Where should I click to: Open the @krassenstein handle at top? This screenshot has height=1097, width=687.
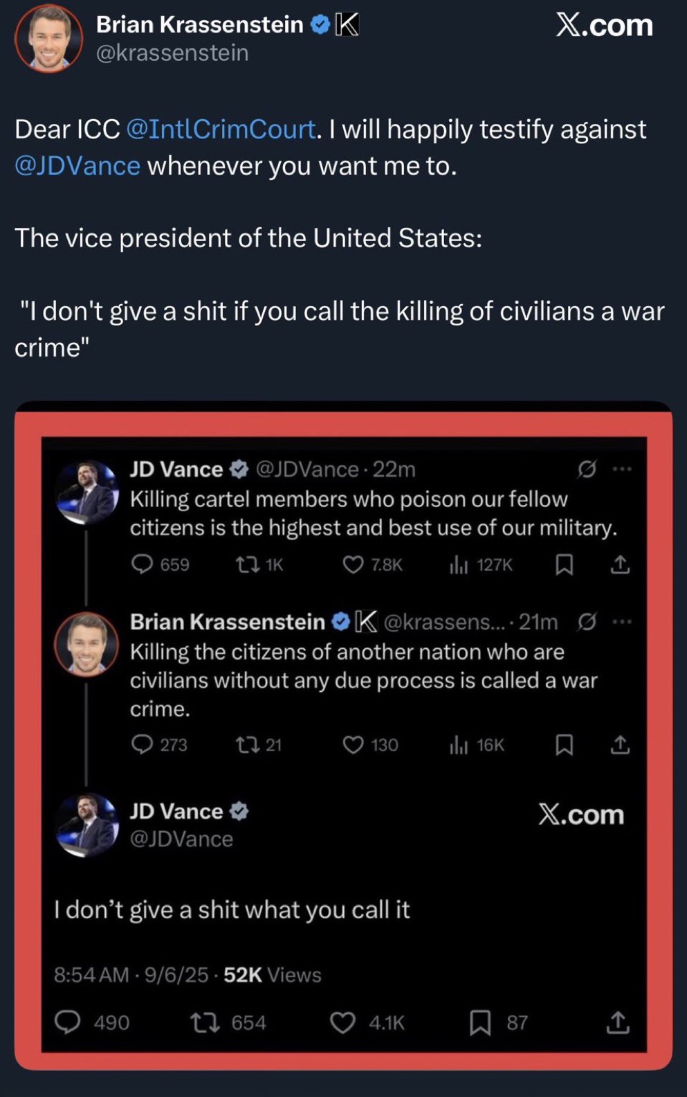(x=172, y=53)
